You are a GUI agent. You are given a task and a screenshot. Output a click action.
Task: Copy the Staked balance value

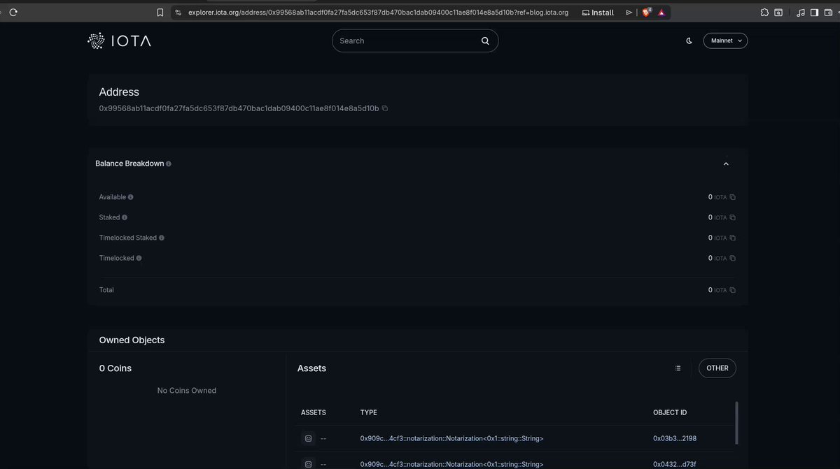733,217
